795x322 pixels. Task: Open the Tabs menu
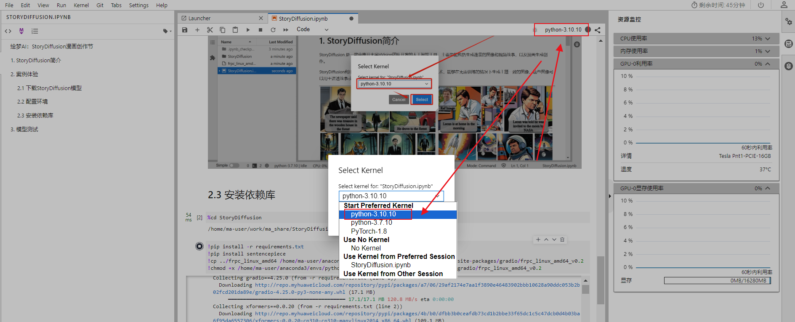tap(116, 5)
